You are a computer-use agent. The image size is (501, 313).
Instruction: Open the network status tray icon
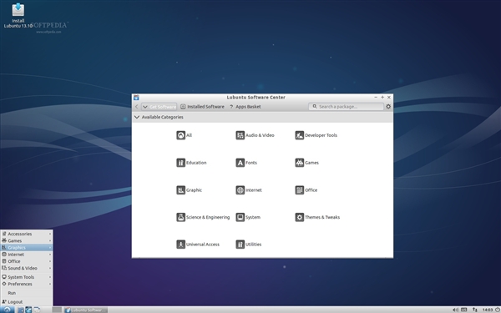[475, 310]
